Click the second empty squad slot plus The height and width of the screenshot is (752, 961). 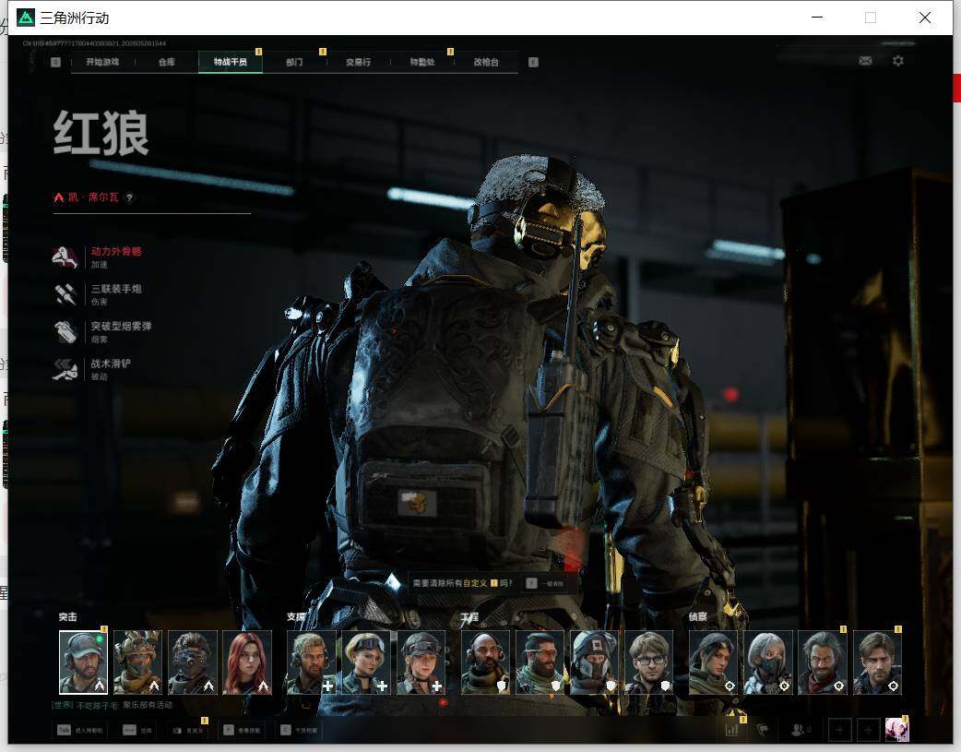(x=868, y=730)
